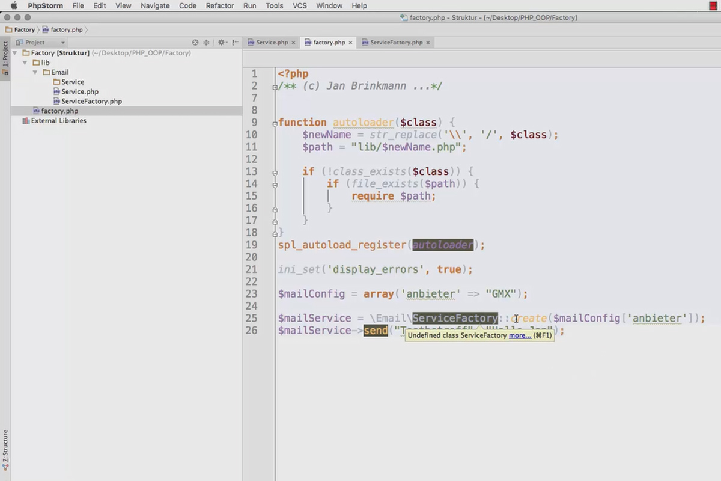Click the more... link in error tooltip
The width and height of the screenshot is (721, 481).
520,335
